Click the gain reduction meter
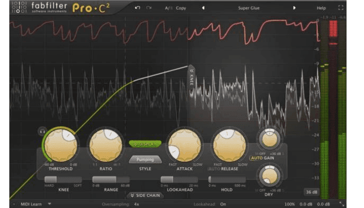364x208 pixels. click(x=333, y=109)
